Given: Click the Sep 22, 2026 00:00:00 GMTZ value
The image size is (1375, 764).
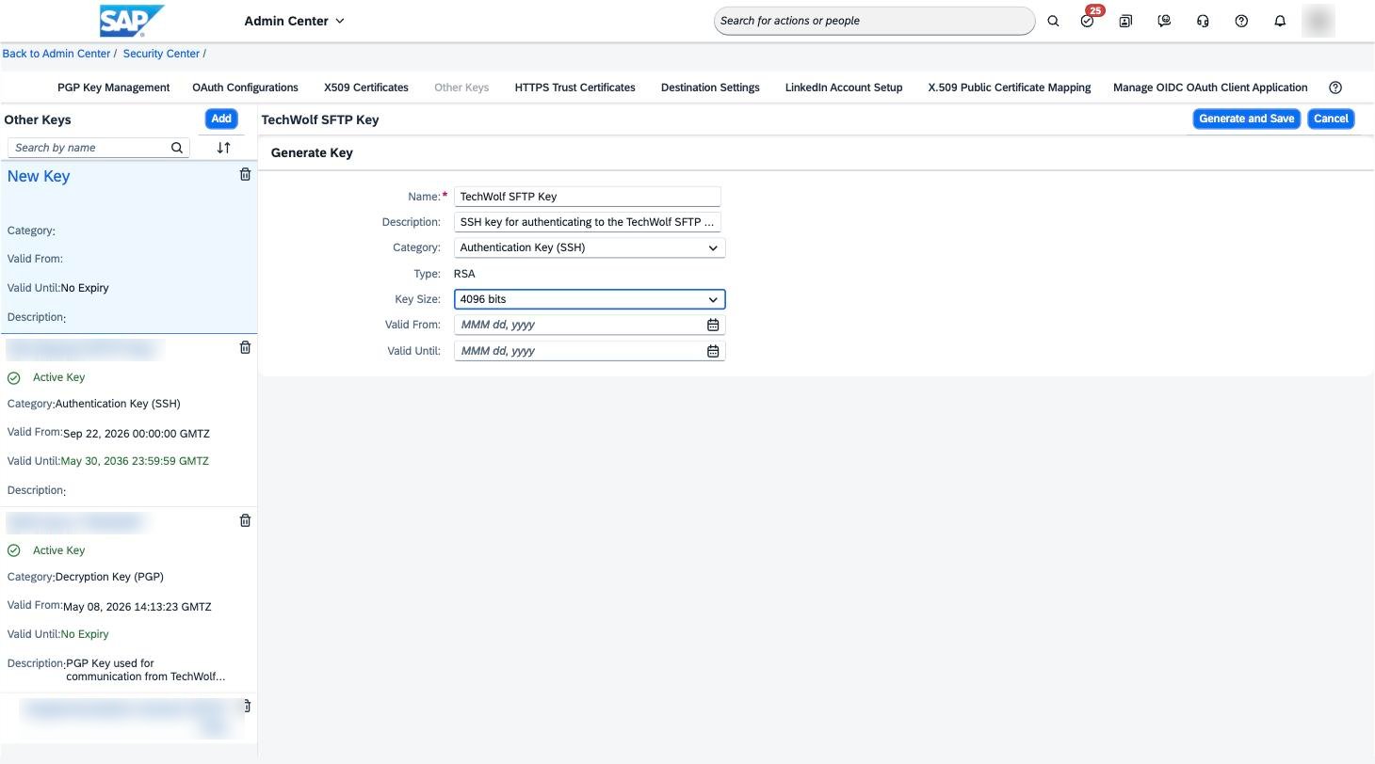Looking at the screenshot, I should coord(137,434).
